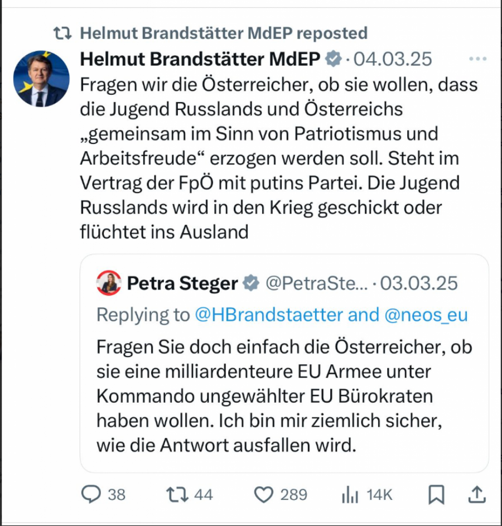Click the verified badge next to Petra Steger

[x=252, y=283]
